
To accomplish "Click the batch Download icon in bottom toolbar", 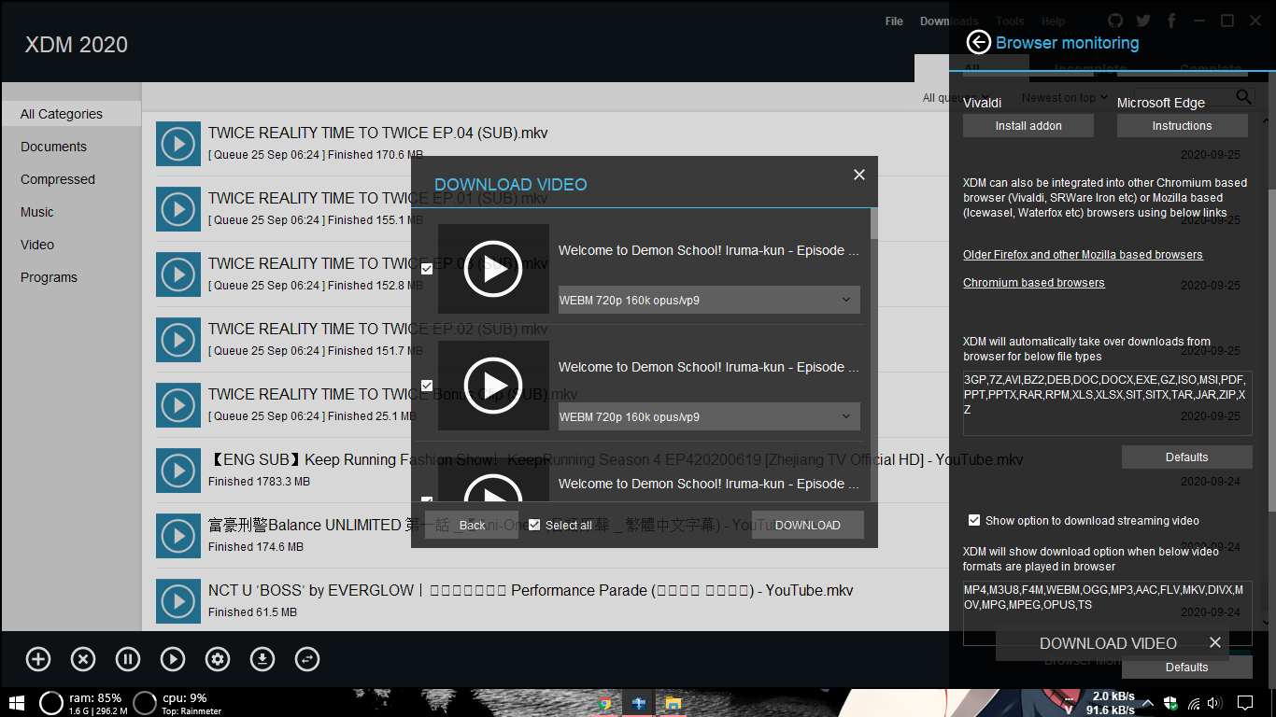I will [x=262, y=659].
